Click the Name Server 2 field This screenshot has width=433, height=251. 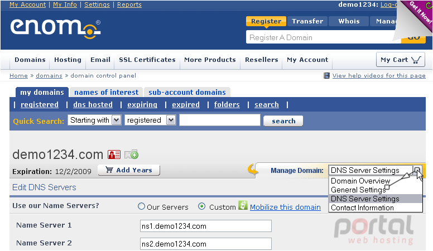click(x=206, y=244)
